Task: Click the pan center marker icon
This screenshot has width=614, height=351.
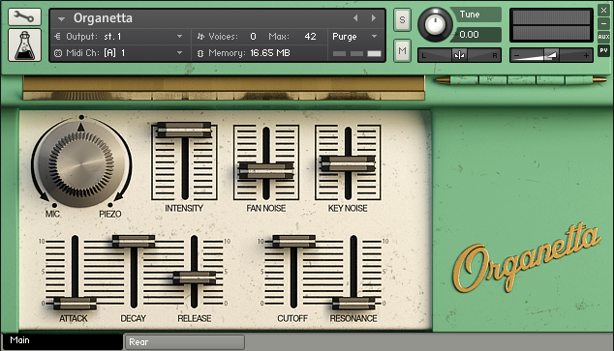Action: coord(459,55)
